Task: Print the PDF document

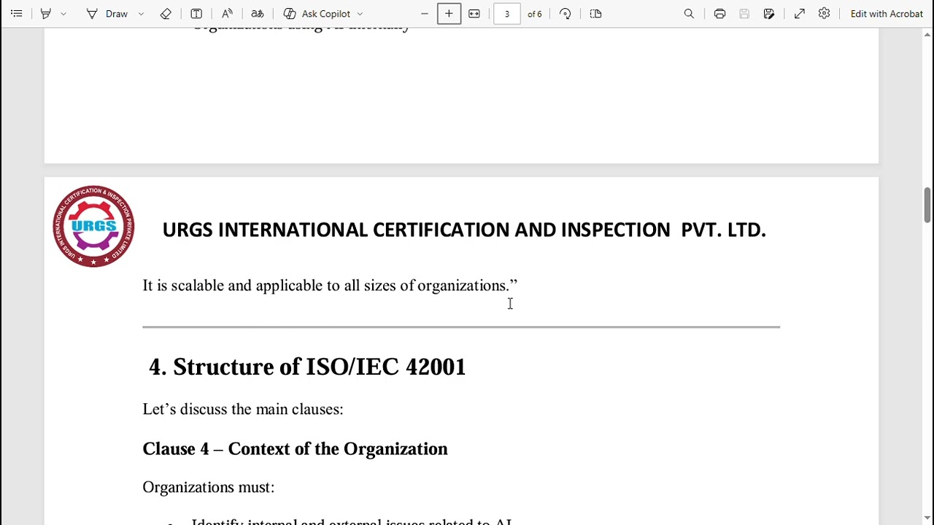Action: pyautogui.click(x=719, y=14)
